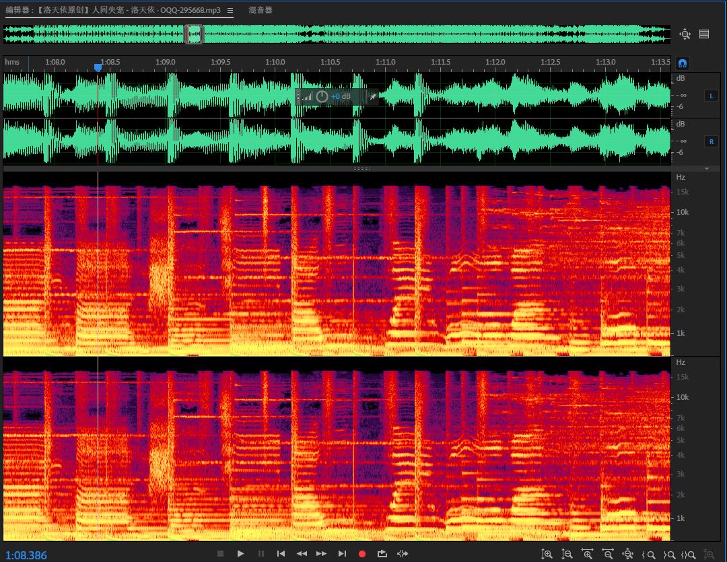Open the editor panel menu icon
This screenshot has width=727, height=562.
[230, 10]
